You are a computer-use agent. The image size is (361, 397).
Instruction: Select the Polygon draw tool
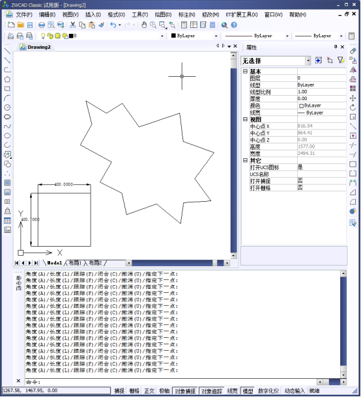click(7, 79)
